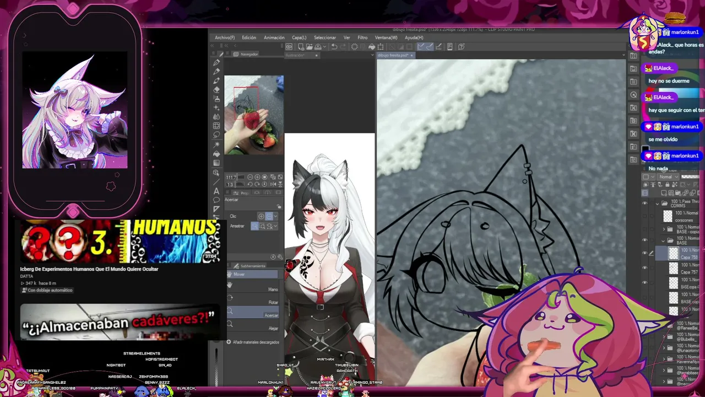Open Clip Studio help question icon
The height and width of the screenshot is (397, 705).
[x=462, y=47]
